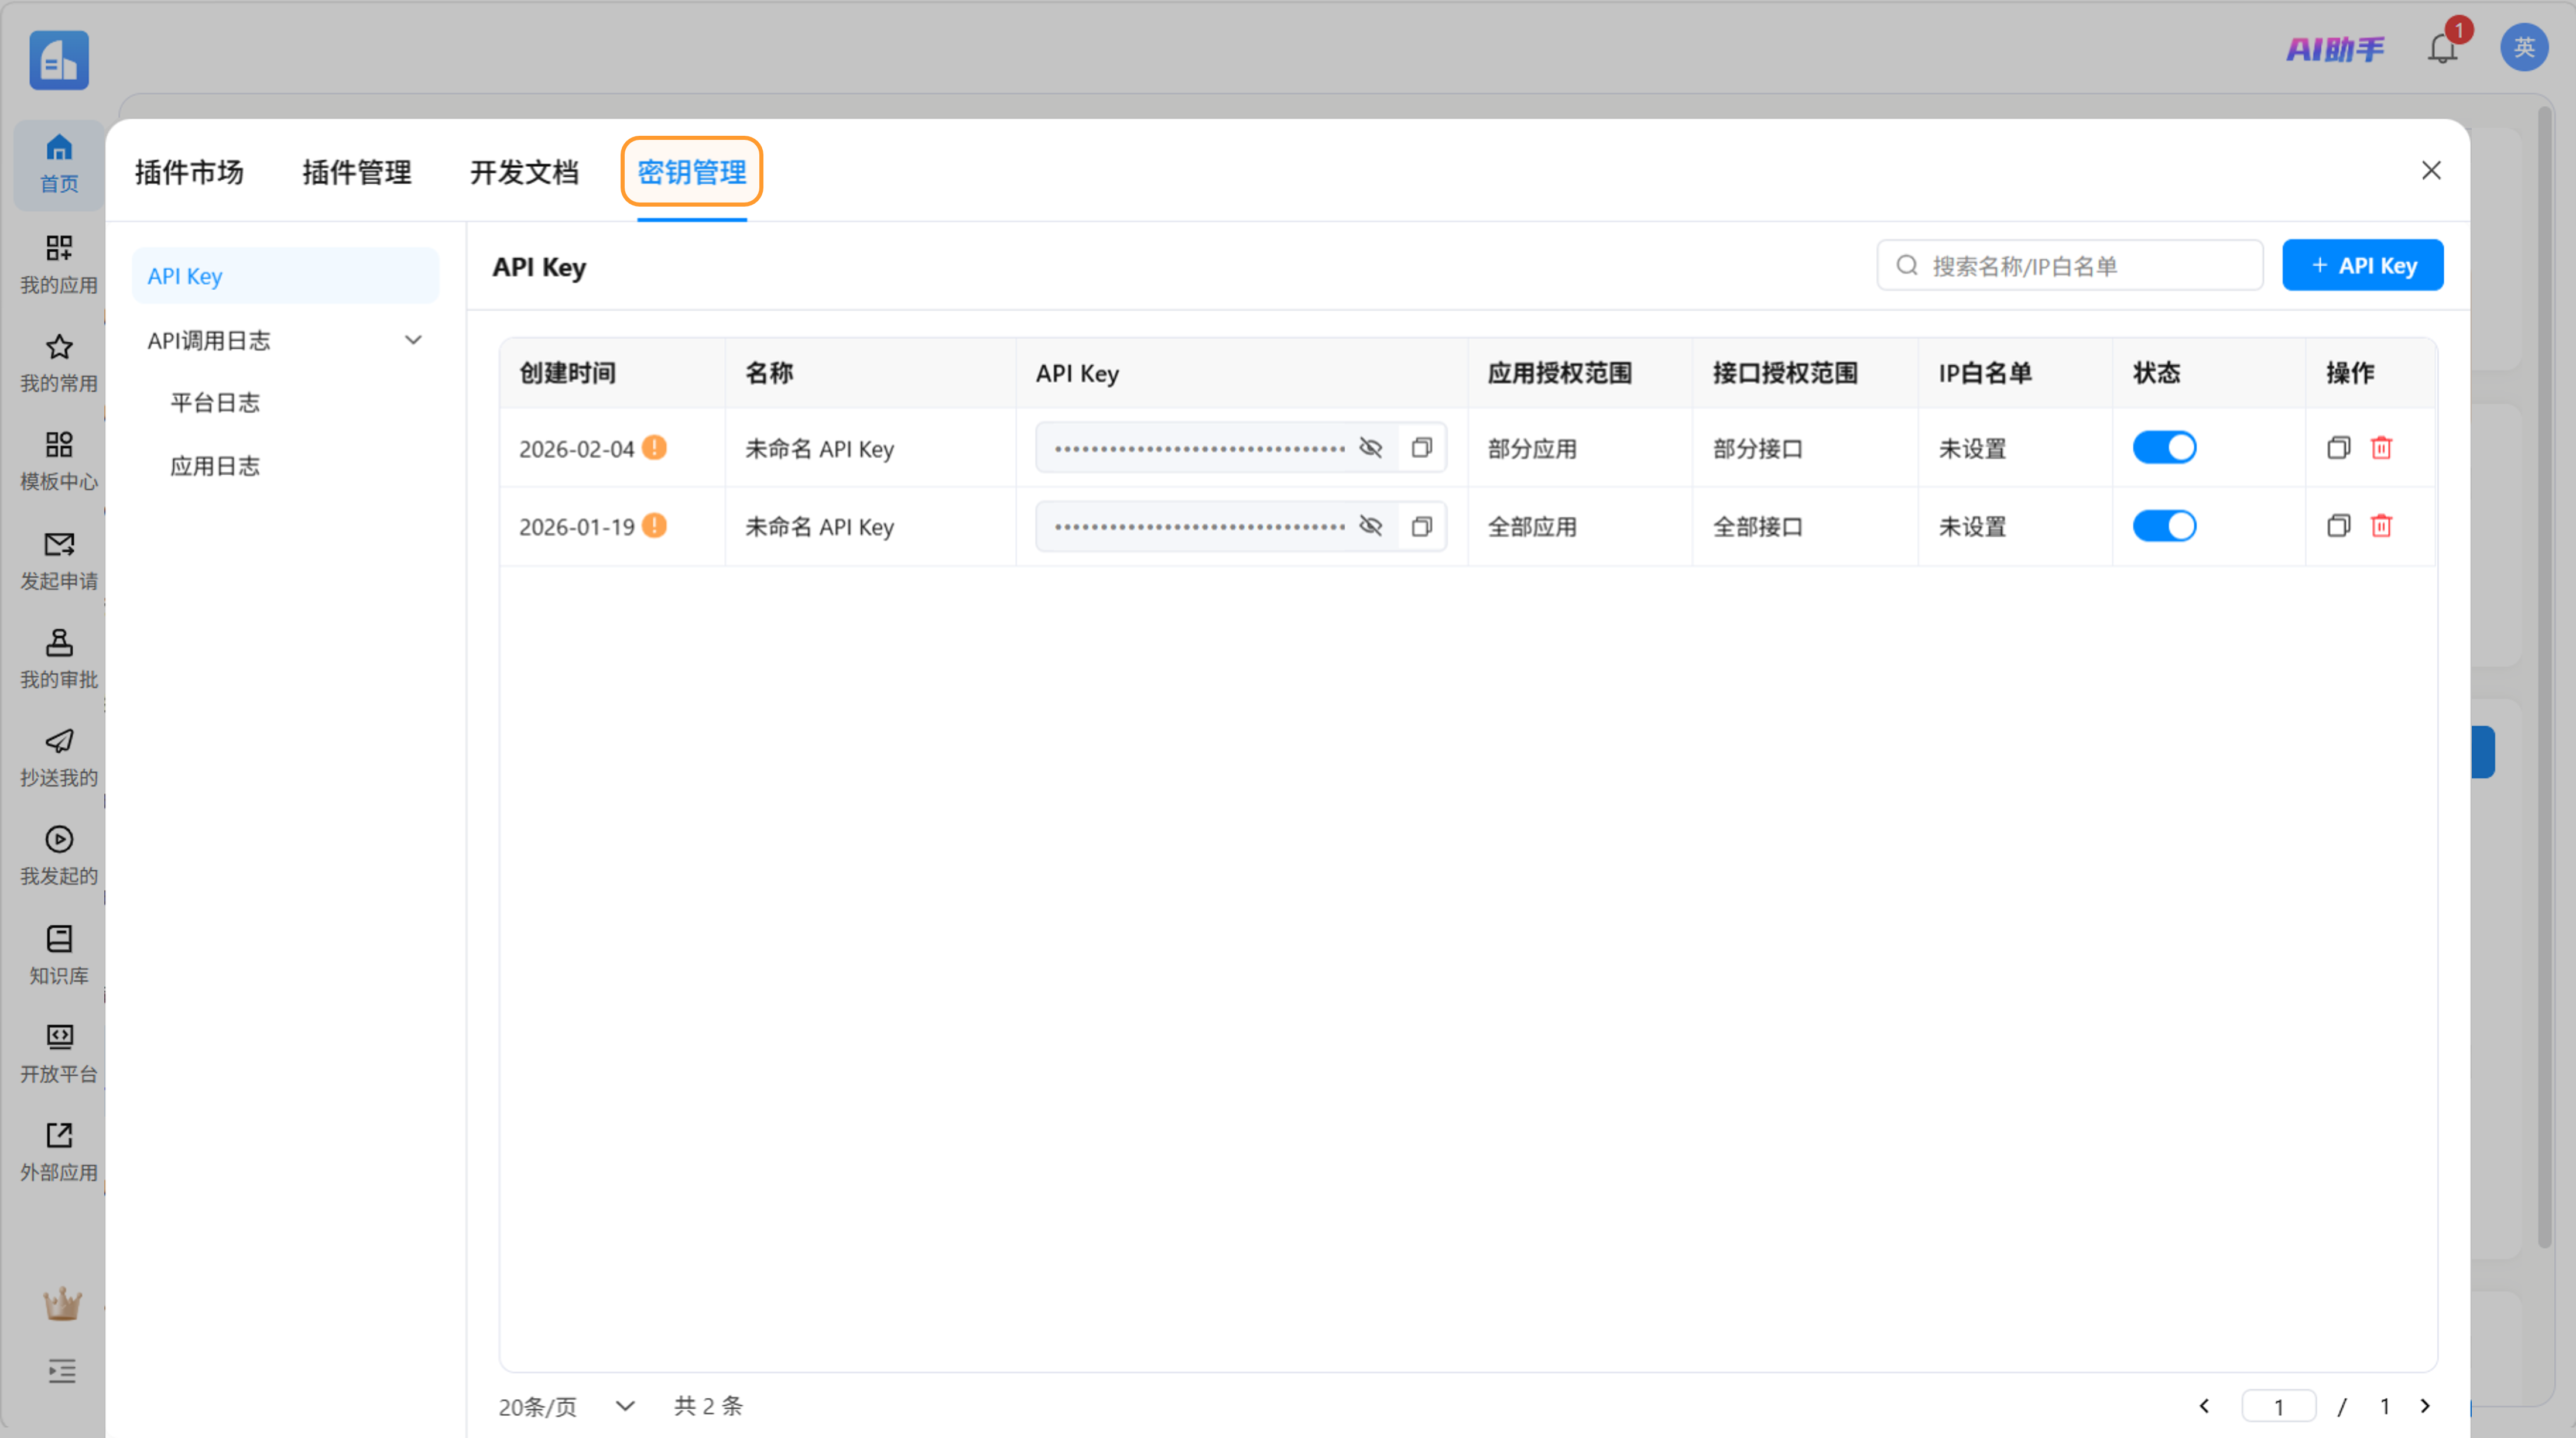This screenshot has width=2576, height=1438.
Task: Switch to the 插件市场 tab
Action: [x=189, y=172]
